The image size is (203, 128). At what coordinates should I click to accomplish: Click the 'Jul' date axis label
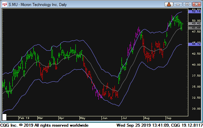point(125,118)
